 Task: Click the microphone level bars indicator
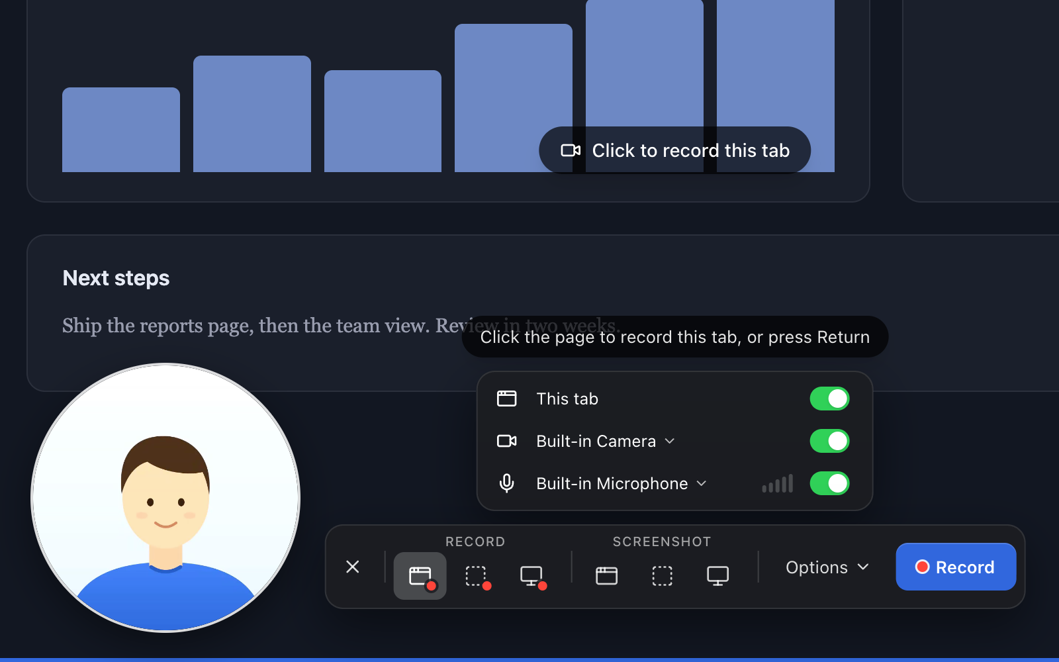(778, 484)
